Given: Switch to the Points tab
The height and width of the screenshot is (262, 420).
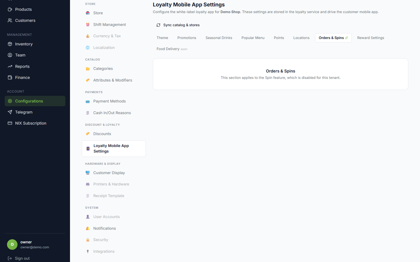Looking at the screenshot, I should tap(279, 38).
